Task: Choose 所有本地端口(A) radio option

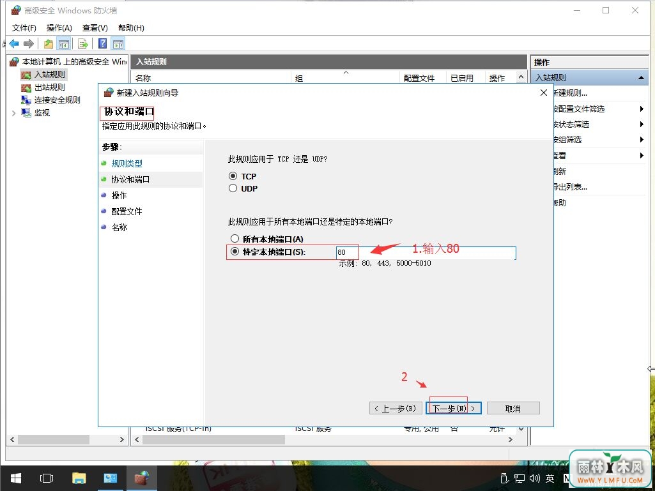Action: 235,239
